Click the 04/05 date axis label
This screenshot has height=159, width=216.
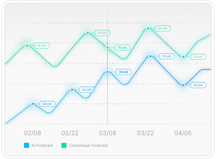tap(183, 133)
